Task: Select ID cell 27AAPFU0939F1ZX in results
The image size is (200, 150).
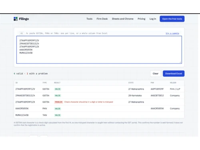Action: [x=25, y=102]
